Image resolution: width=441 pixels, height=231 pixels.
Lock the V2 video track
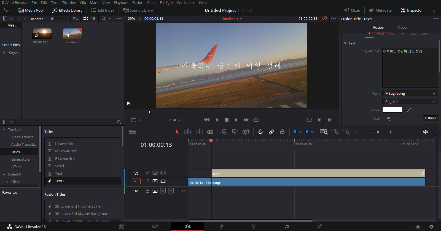pos(148,173)
